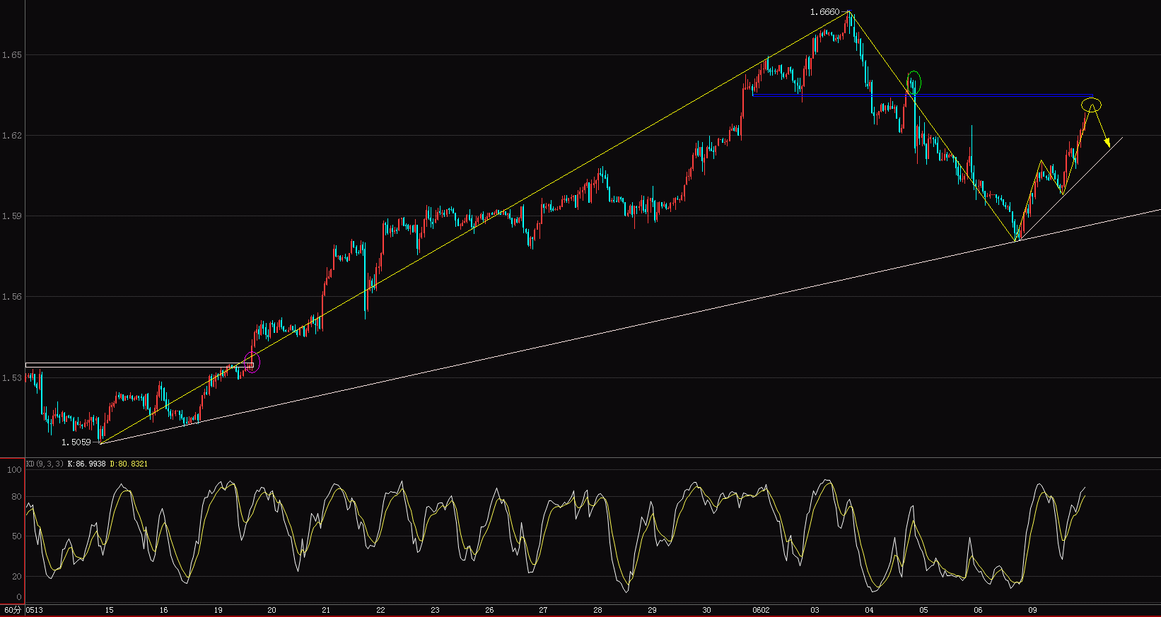The image size is (1161, 617).
Task: Click the 22 date on time axis
Action: tap(380, 610)
